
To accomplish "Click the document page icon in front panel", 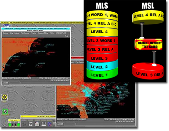I will point(30,124).
